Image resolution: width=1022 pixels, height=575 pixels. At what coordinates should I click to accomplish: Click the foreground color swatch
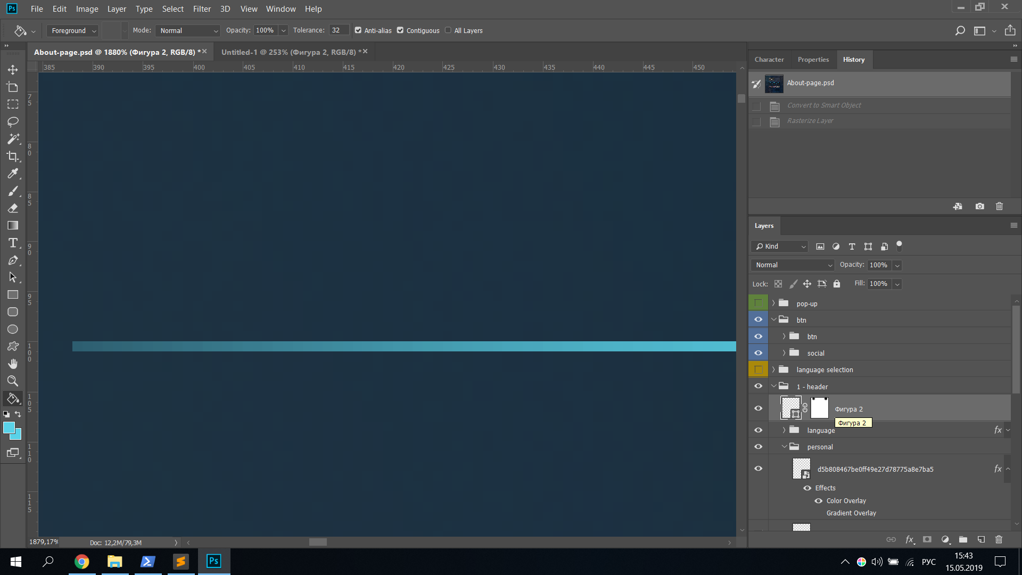tap(9, 427)
